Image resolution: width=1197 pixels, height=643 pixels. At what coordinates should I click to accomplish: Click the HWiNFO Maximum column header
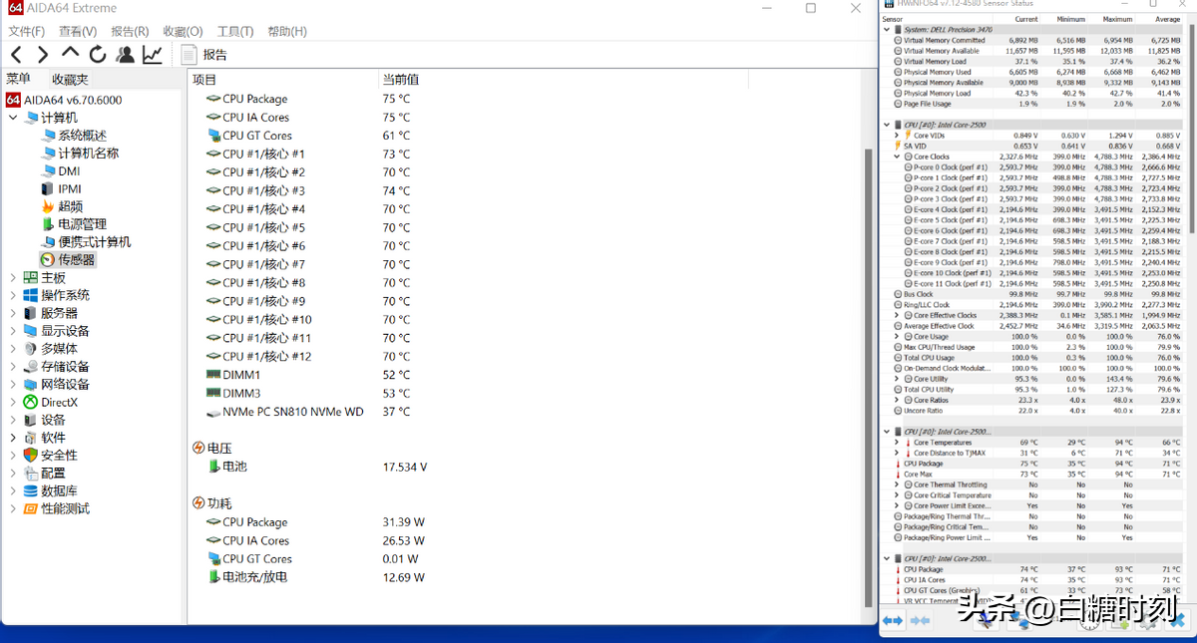[1117, 19]
